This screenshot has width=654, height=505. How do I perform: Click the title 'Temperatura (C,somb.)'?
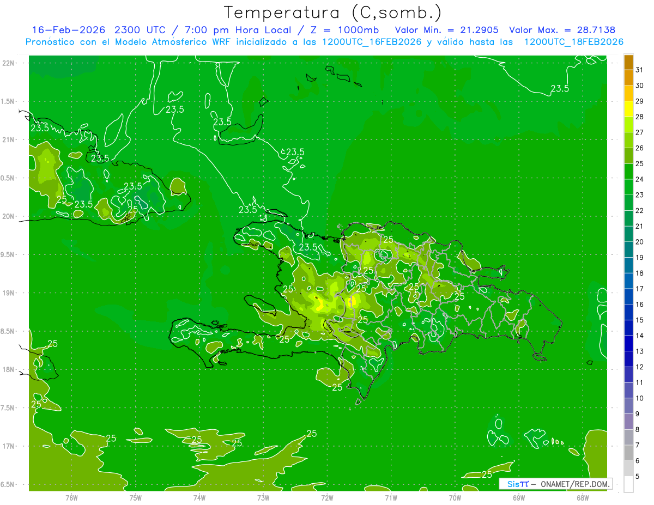pyautogui.click(x=332, y=13)
